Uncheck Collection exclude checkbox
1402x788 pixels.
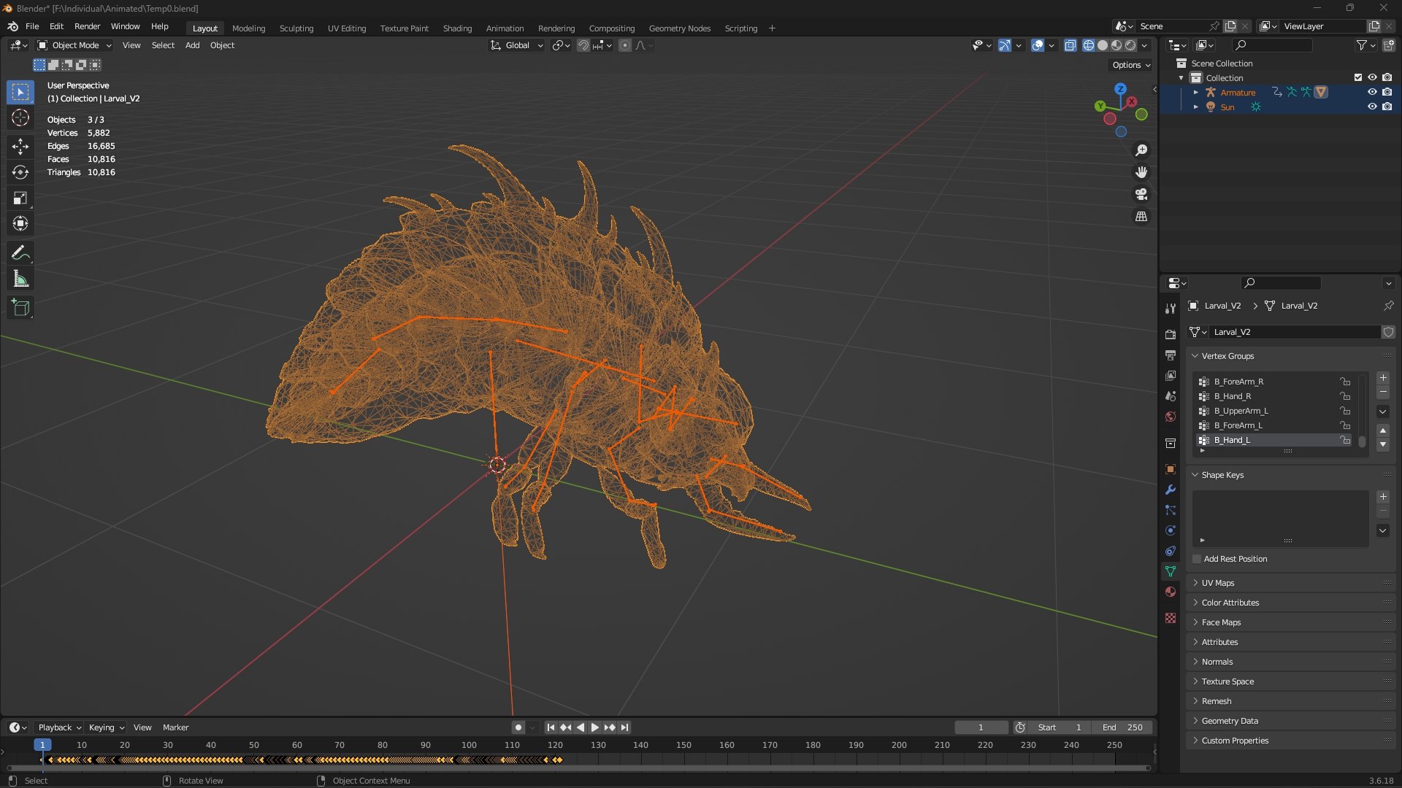point(1358,77)
